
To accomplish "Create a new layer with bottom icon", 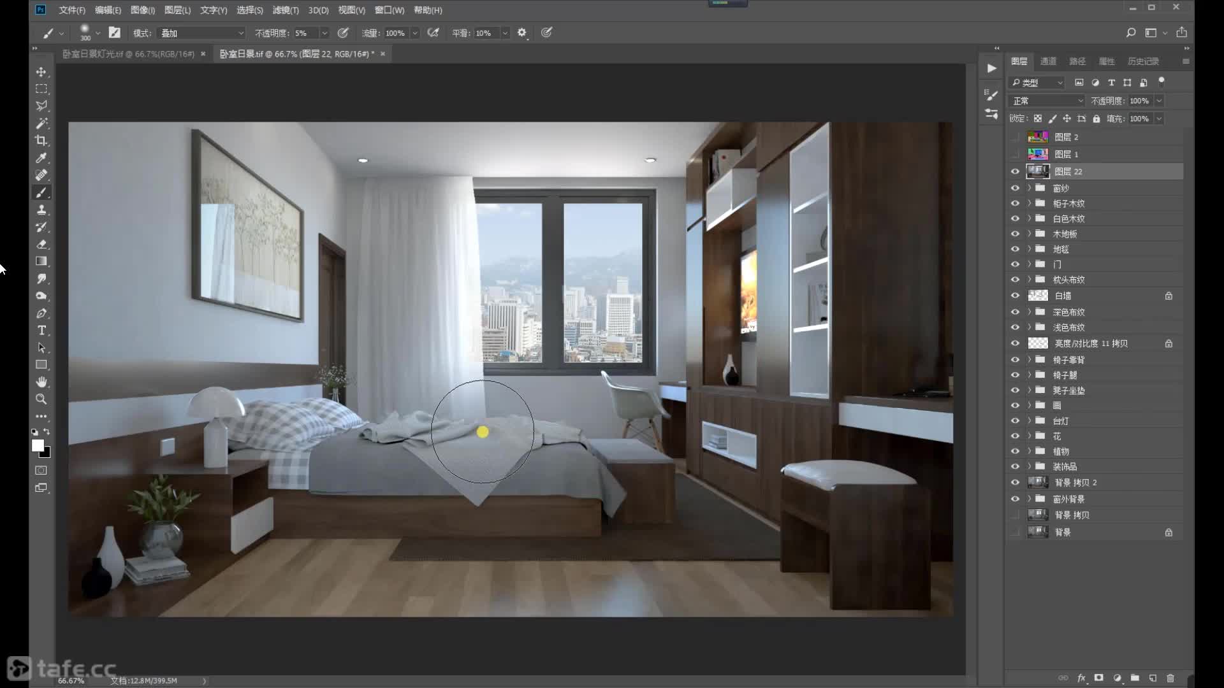I will click(1153, 678).
